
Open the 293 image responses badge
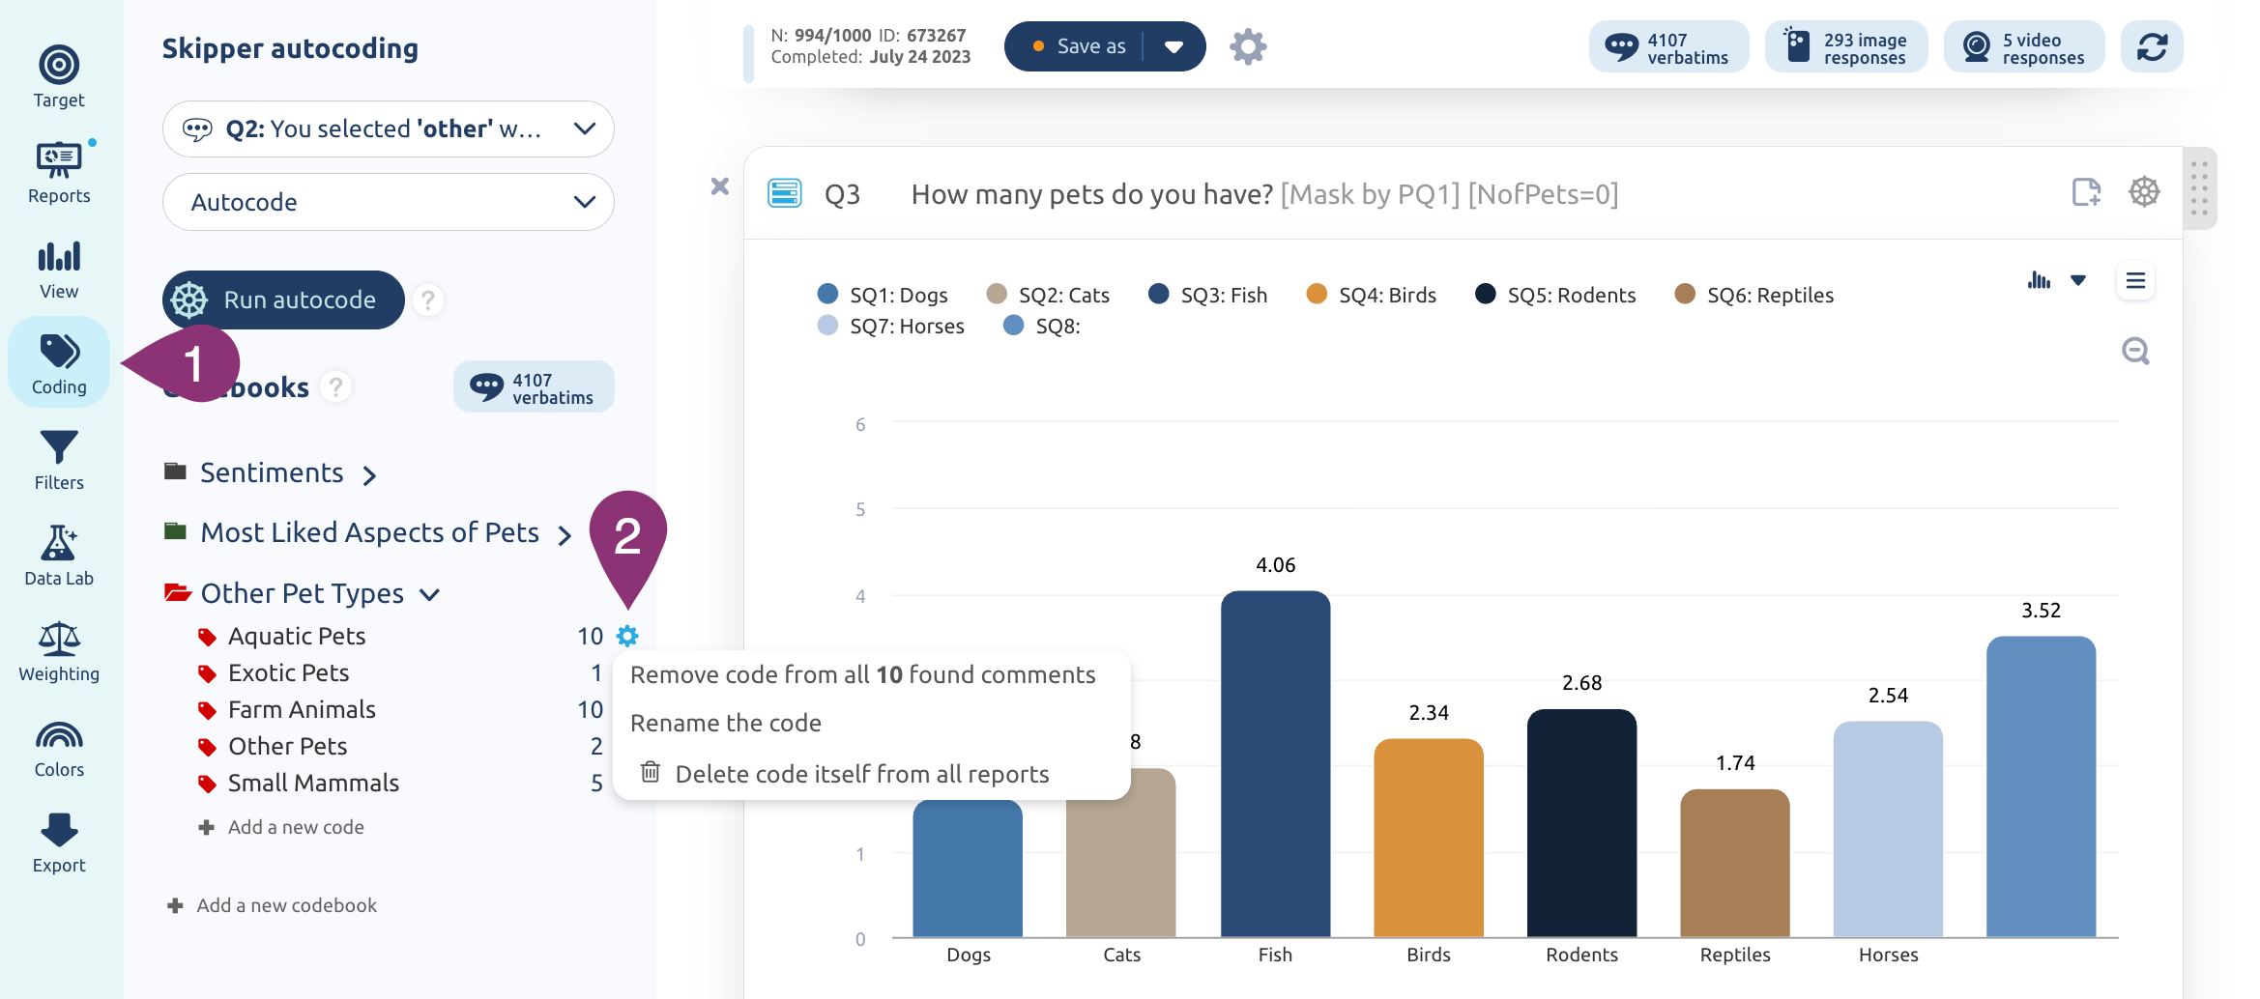[1846, 46]
